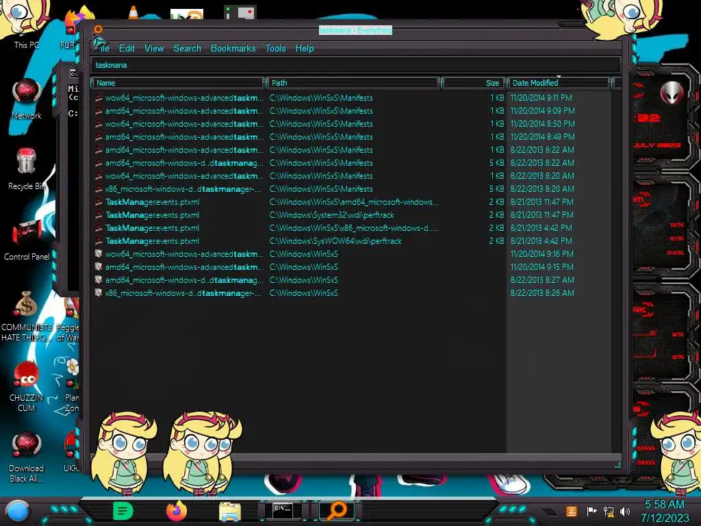
Task: Open the Edit menu
Action: pos(127,49)
